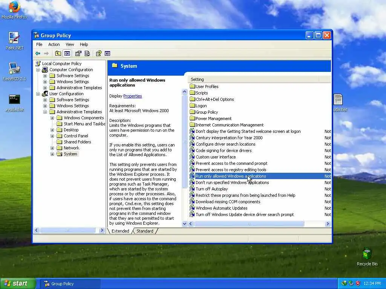Screen dimensions: 386x289
Task: Collapse the User Configuration node
Action: click(x=38, y=94)
